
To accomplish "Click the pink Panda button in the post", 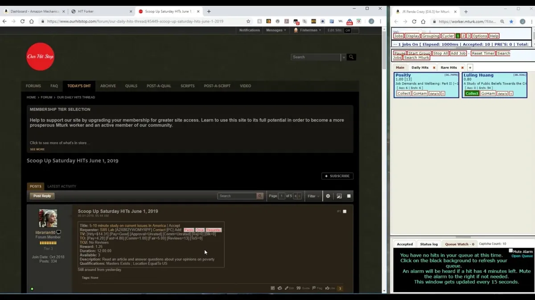I will pos(189,230).
